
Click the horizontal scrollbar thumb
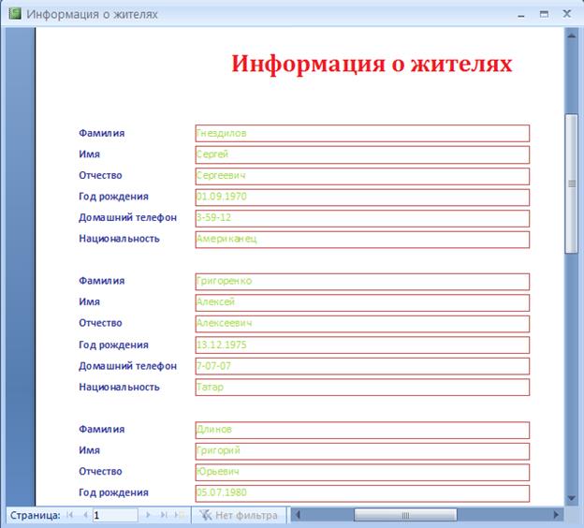click(x=405, y=515)
